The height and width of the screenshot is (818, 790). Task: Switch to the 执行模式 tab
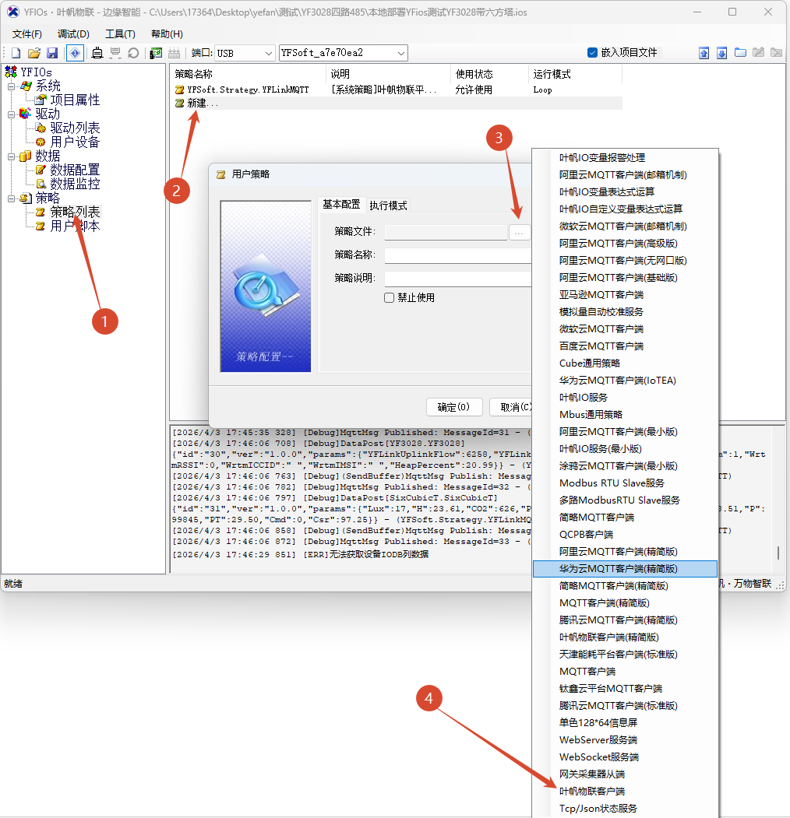coord(388,205)
